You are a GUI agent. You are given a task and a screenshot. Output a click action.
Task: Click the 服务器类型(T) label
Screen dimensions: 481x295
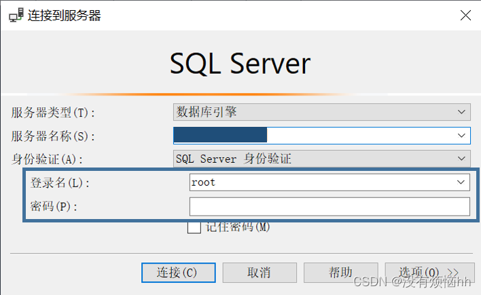(x=53, y=113)
